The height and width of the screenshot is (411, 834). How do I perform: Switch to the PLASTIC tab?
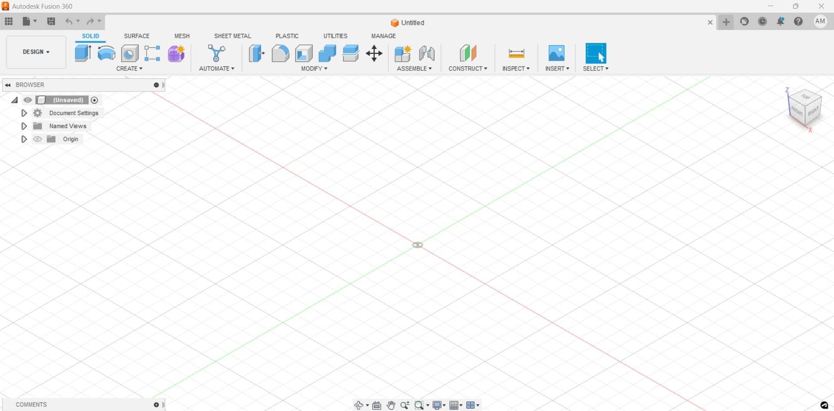coord(287,36)
